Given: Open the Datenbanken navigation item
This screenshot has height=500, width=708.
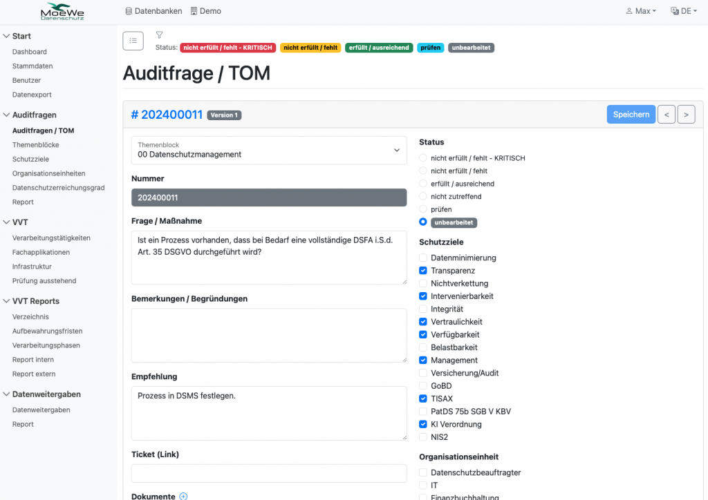Looking at the screenshot, I should tap(153, 11).
